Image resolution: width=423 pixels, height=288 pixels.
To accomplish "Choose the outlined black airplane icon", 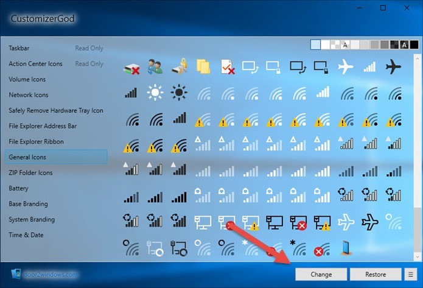I will pos(369,222).
